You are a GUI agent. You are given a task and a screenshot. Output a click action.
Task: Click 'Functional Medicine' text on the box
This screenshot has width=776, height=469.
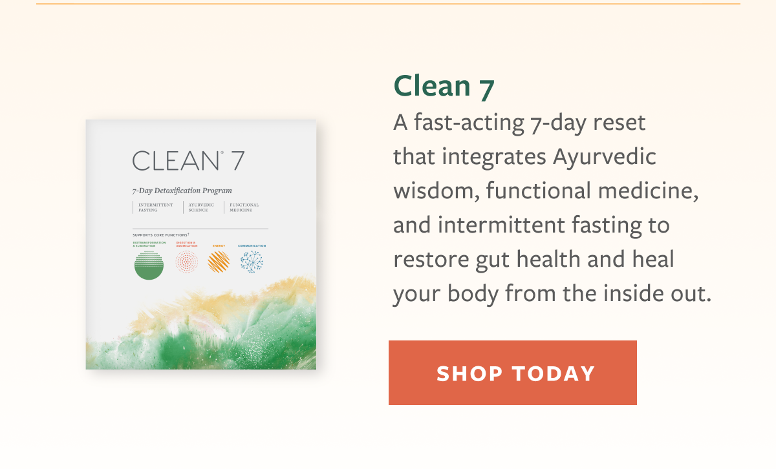pyautogui.click(x=244, y=207)
